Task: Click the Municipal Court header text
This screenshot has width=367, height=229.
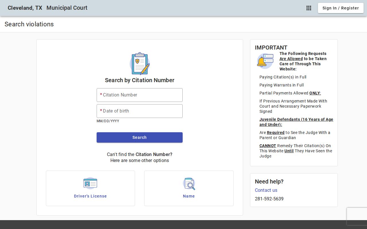Action: click(x=67, y=8)
